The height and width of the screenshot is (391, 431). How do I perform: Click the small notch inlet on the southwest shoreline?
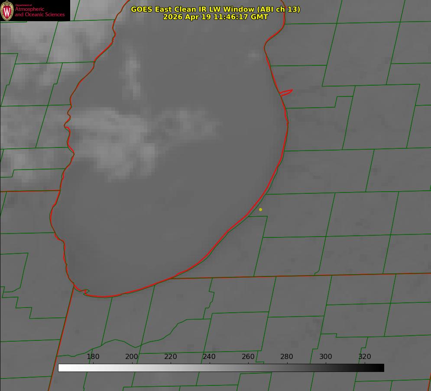pyautogui.click(x=86, y=292)
